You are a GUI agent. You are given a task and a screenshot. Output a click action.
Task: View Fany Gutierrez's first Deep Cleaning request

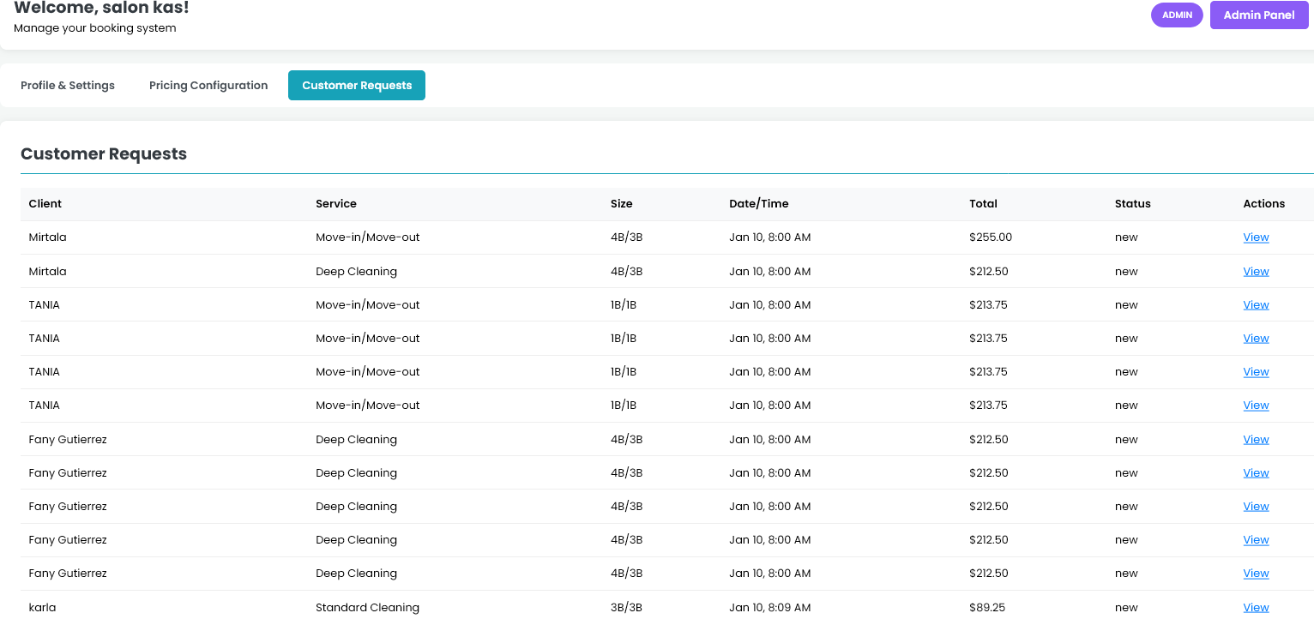[1256, 439]
